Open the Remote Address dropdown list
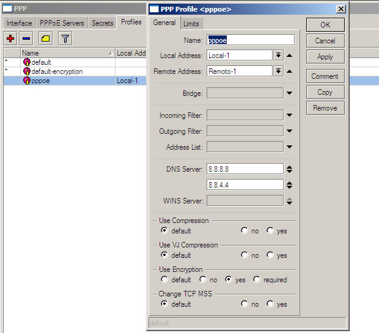379x333 pixels. pyautogui.click(x=279, y=71)
